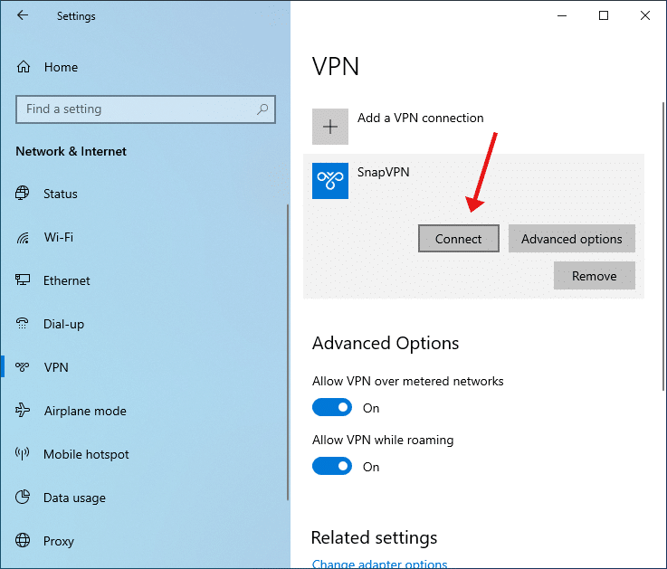
Task: Click the back arrow icon in Settings
Action: click(x=23, y=15)
